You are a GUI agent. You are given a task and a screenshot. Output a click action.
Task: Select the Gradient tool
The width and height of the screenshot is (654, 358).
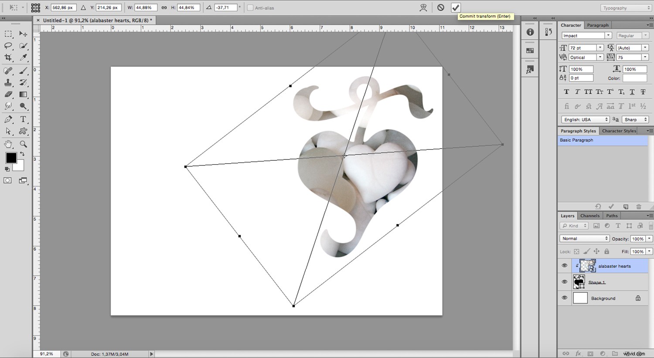(23, 95)
